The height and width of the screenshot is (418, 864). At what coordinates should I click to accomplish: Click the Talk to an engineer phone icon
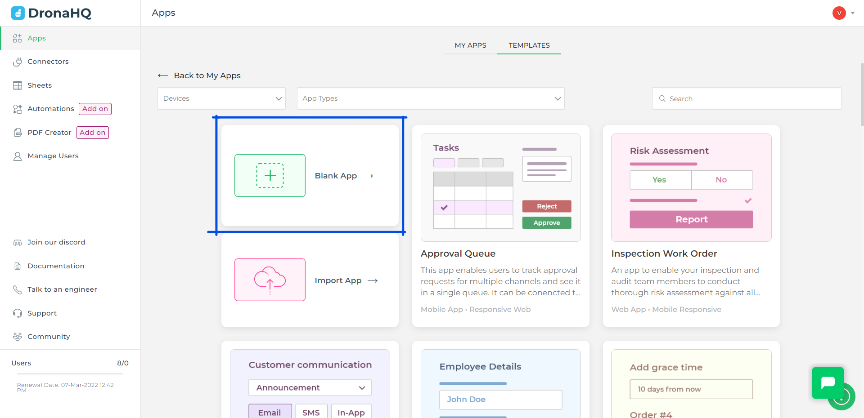point(18,289)
